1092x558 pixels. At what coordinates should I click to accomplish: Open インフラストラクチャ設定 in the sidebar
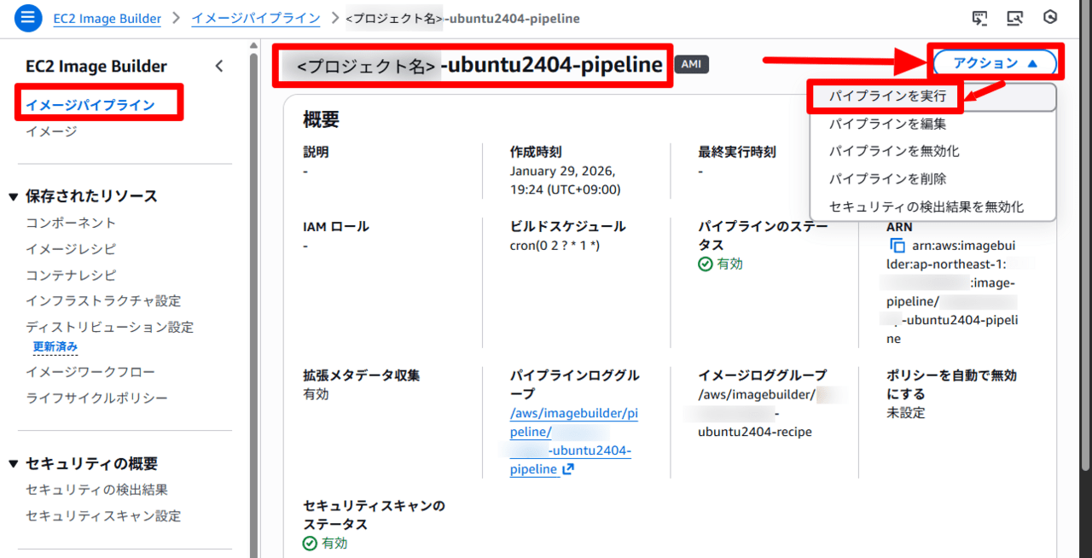pos(103,301)
